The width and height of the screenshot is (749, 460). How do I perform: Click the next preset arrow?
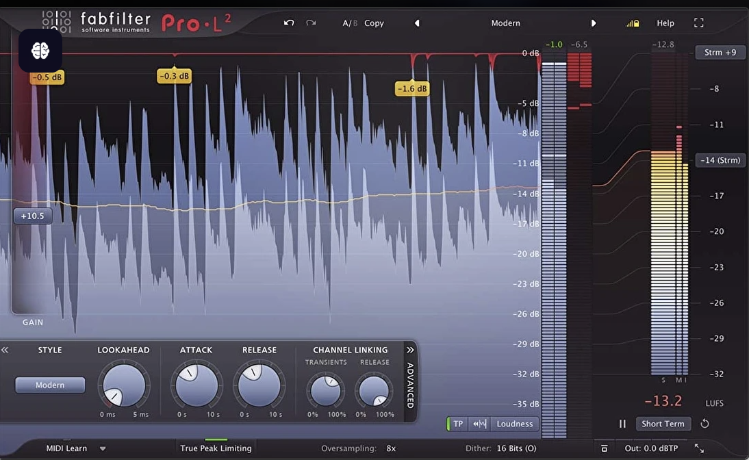[593, 23]
